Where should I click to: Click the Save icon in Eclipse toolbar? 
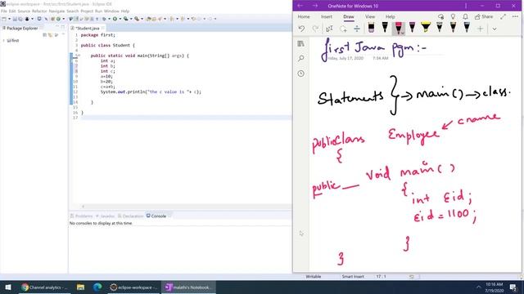pos(15,19)
